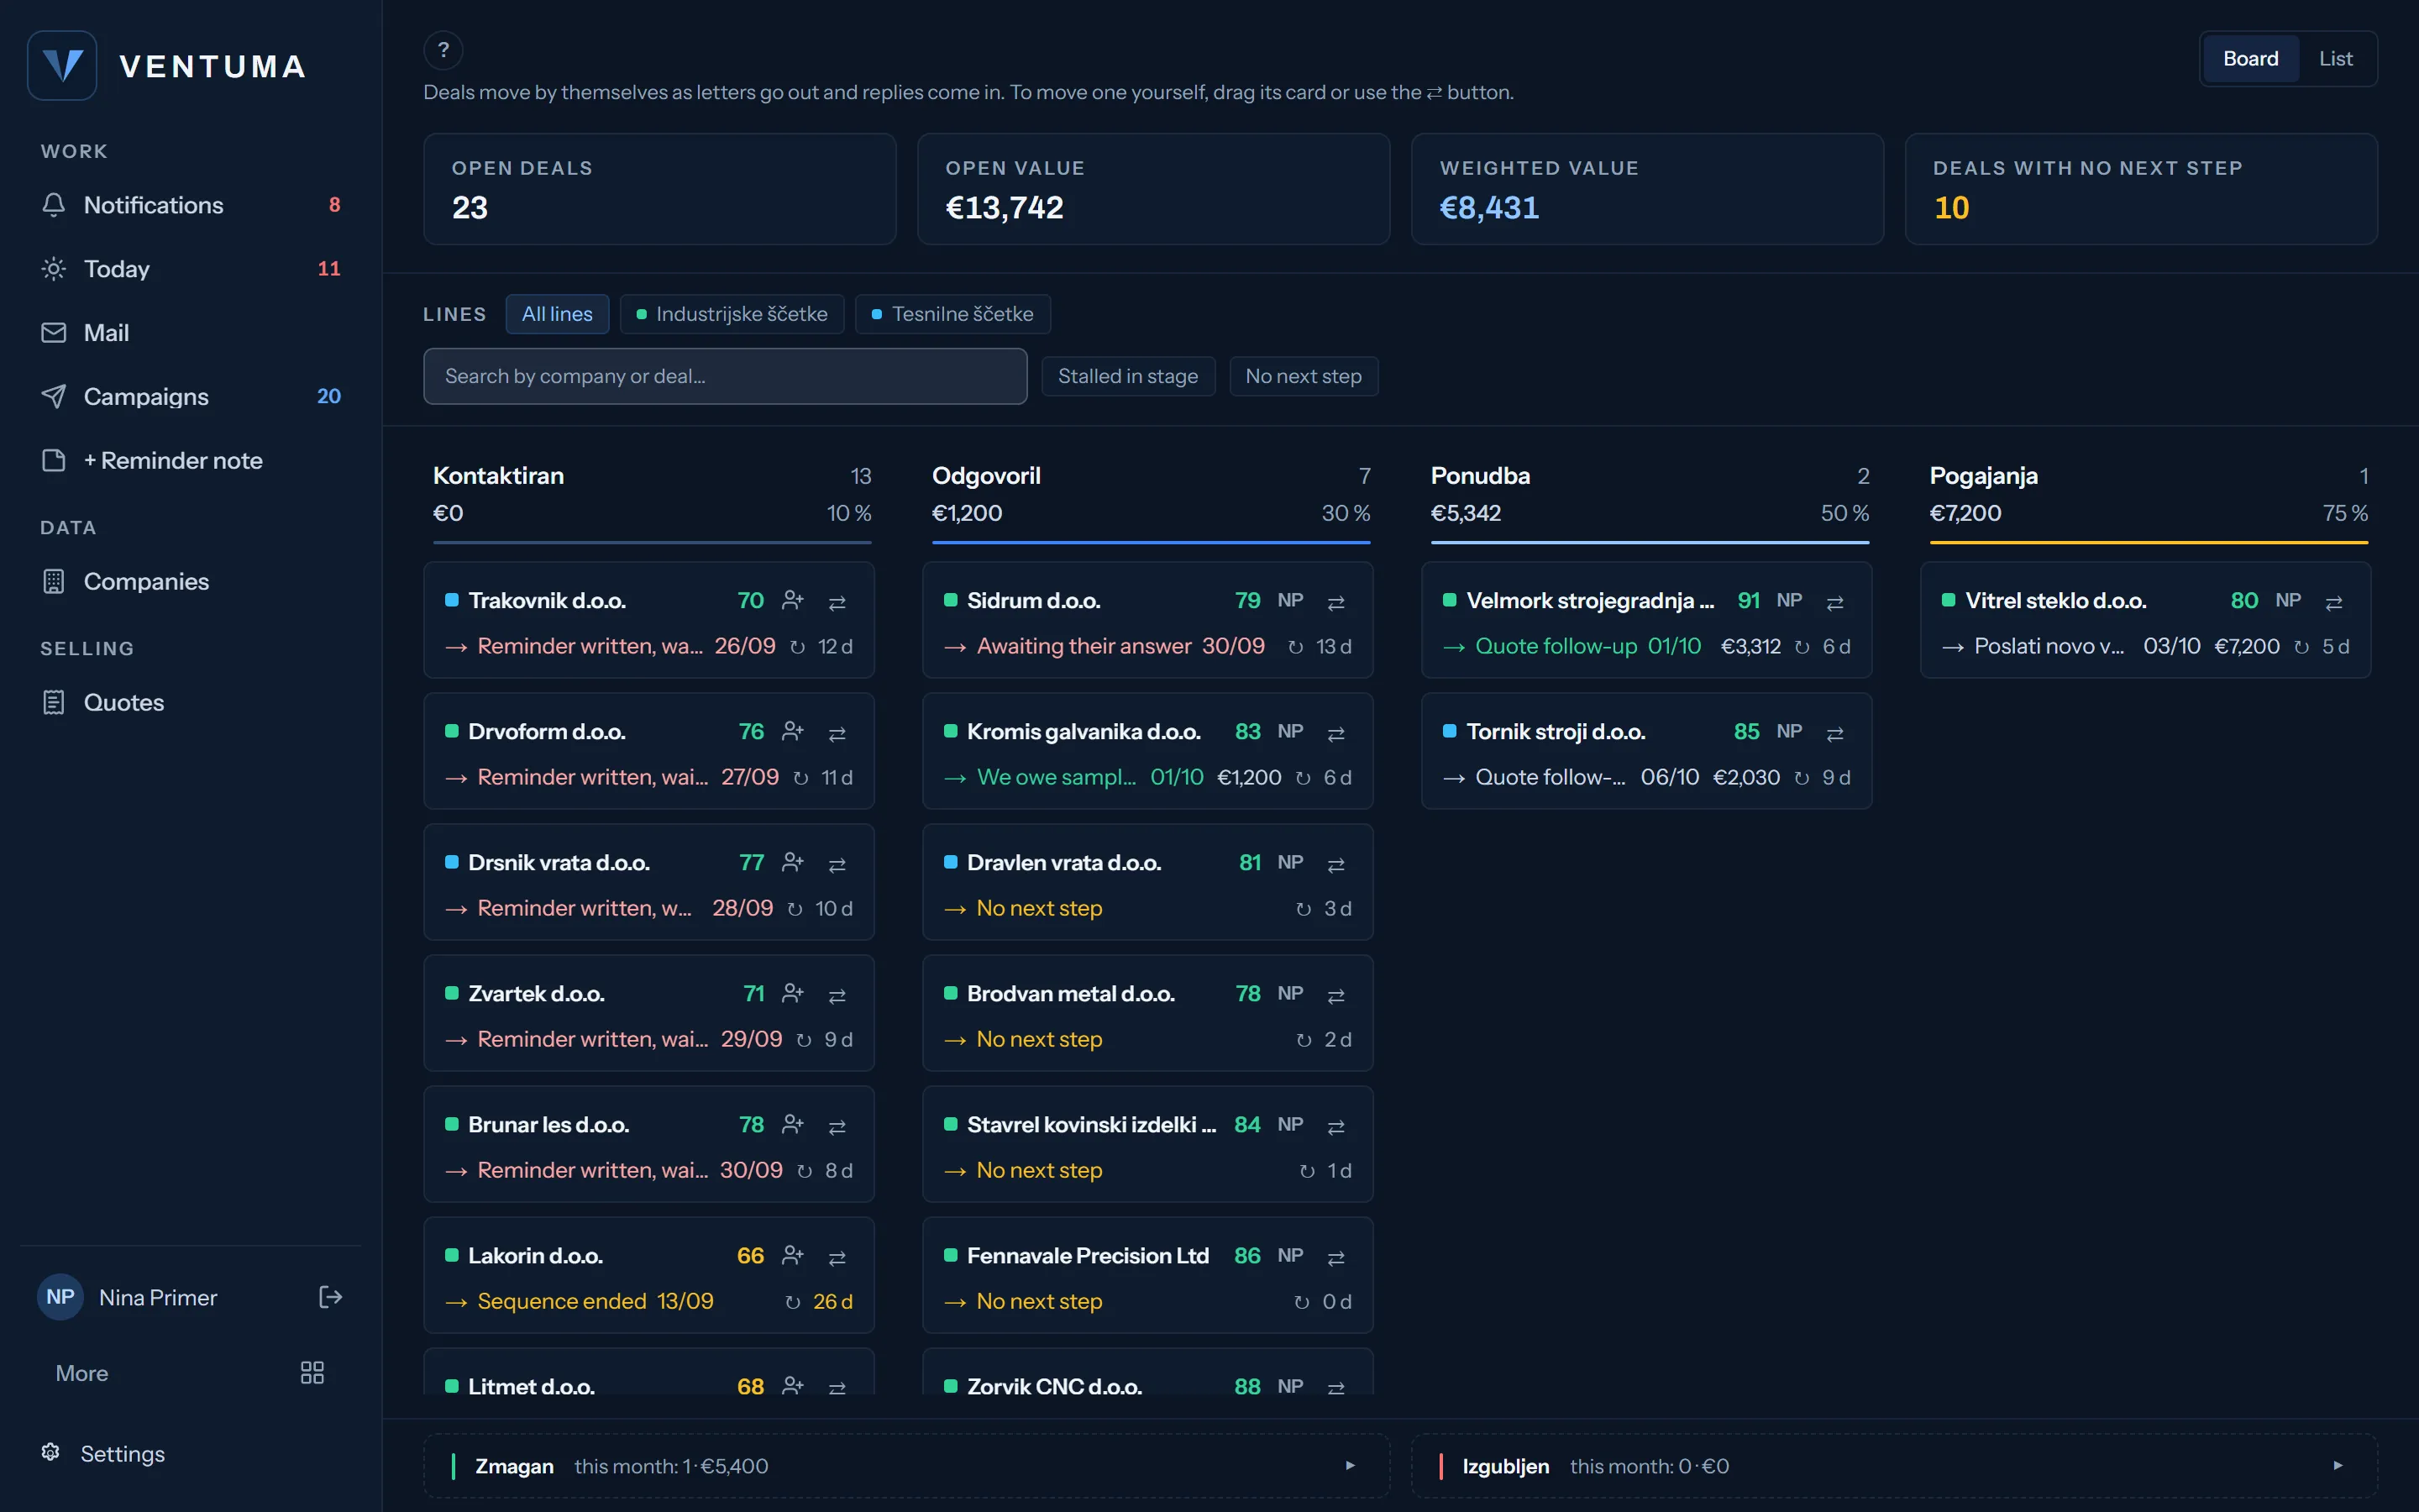The height and width of the screenshot is (1512, 2419).
Task: Select the All lines filter chip
Action: tap(557, 314)
